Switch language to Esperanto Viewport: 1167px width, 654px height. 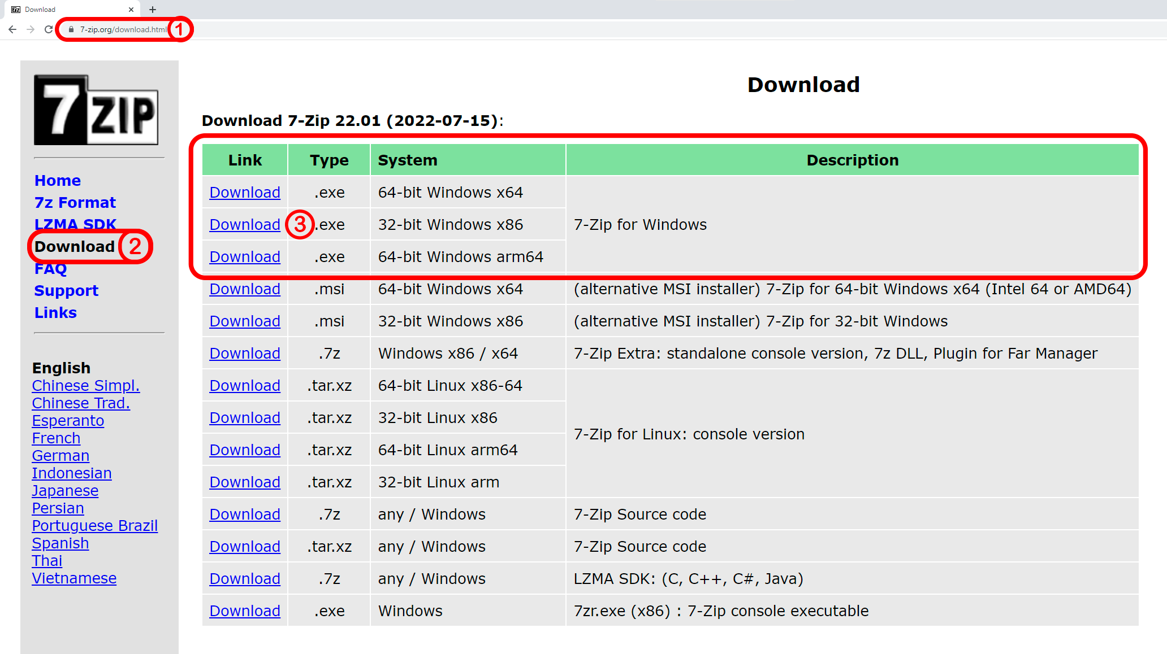click(68, 421)
